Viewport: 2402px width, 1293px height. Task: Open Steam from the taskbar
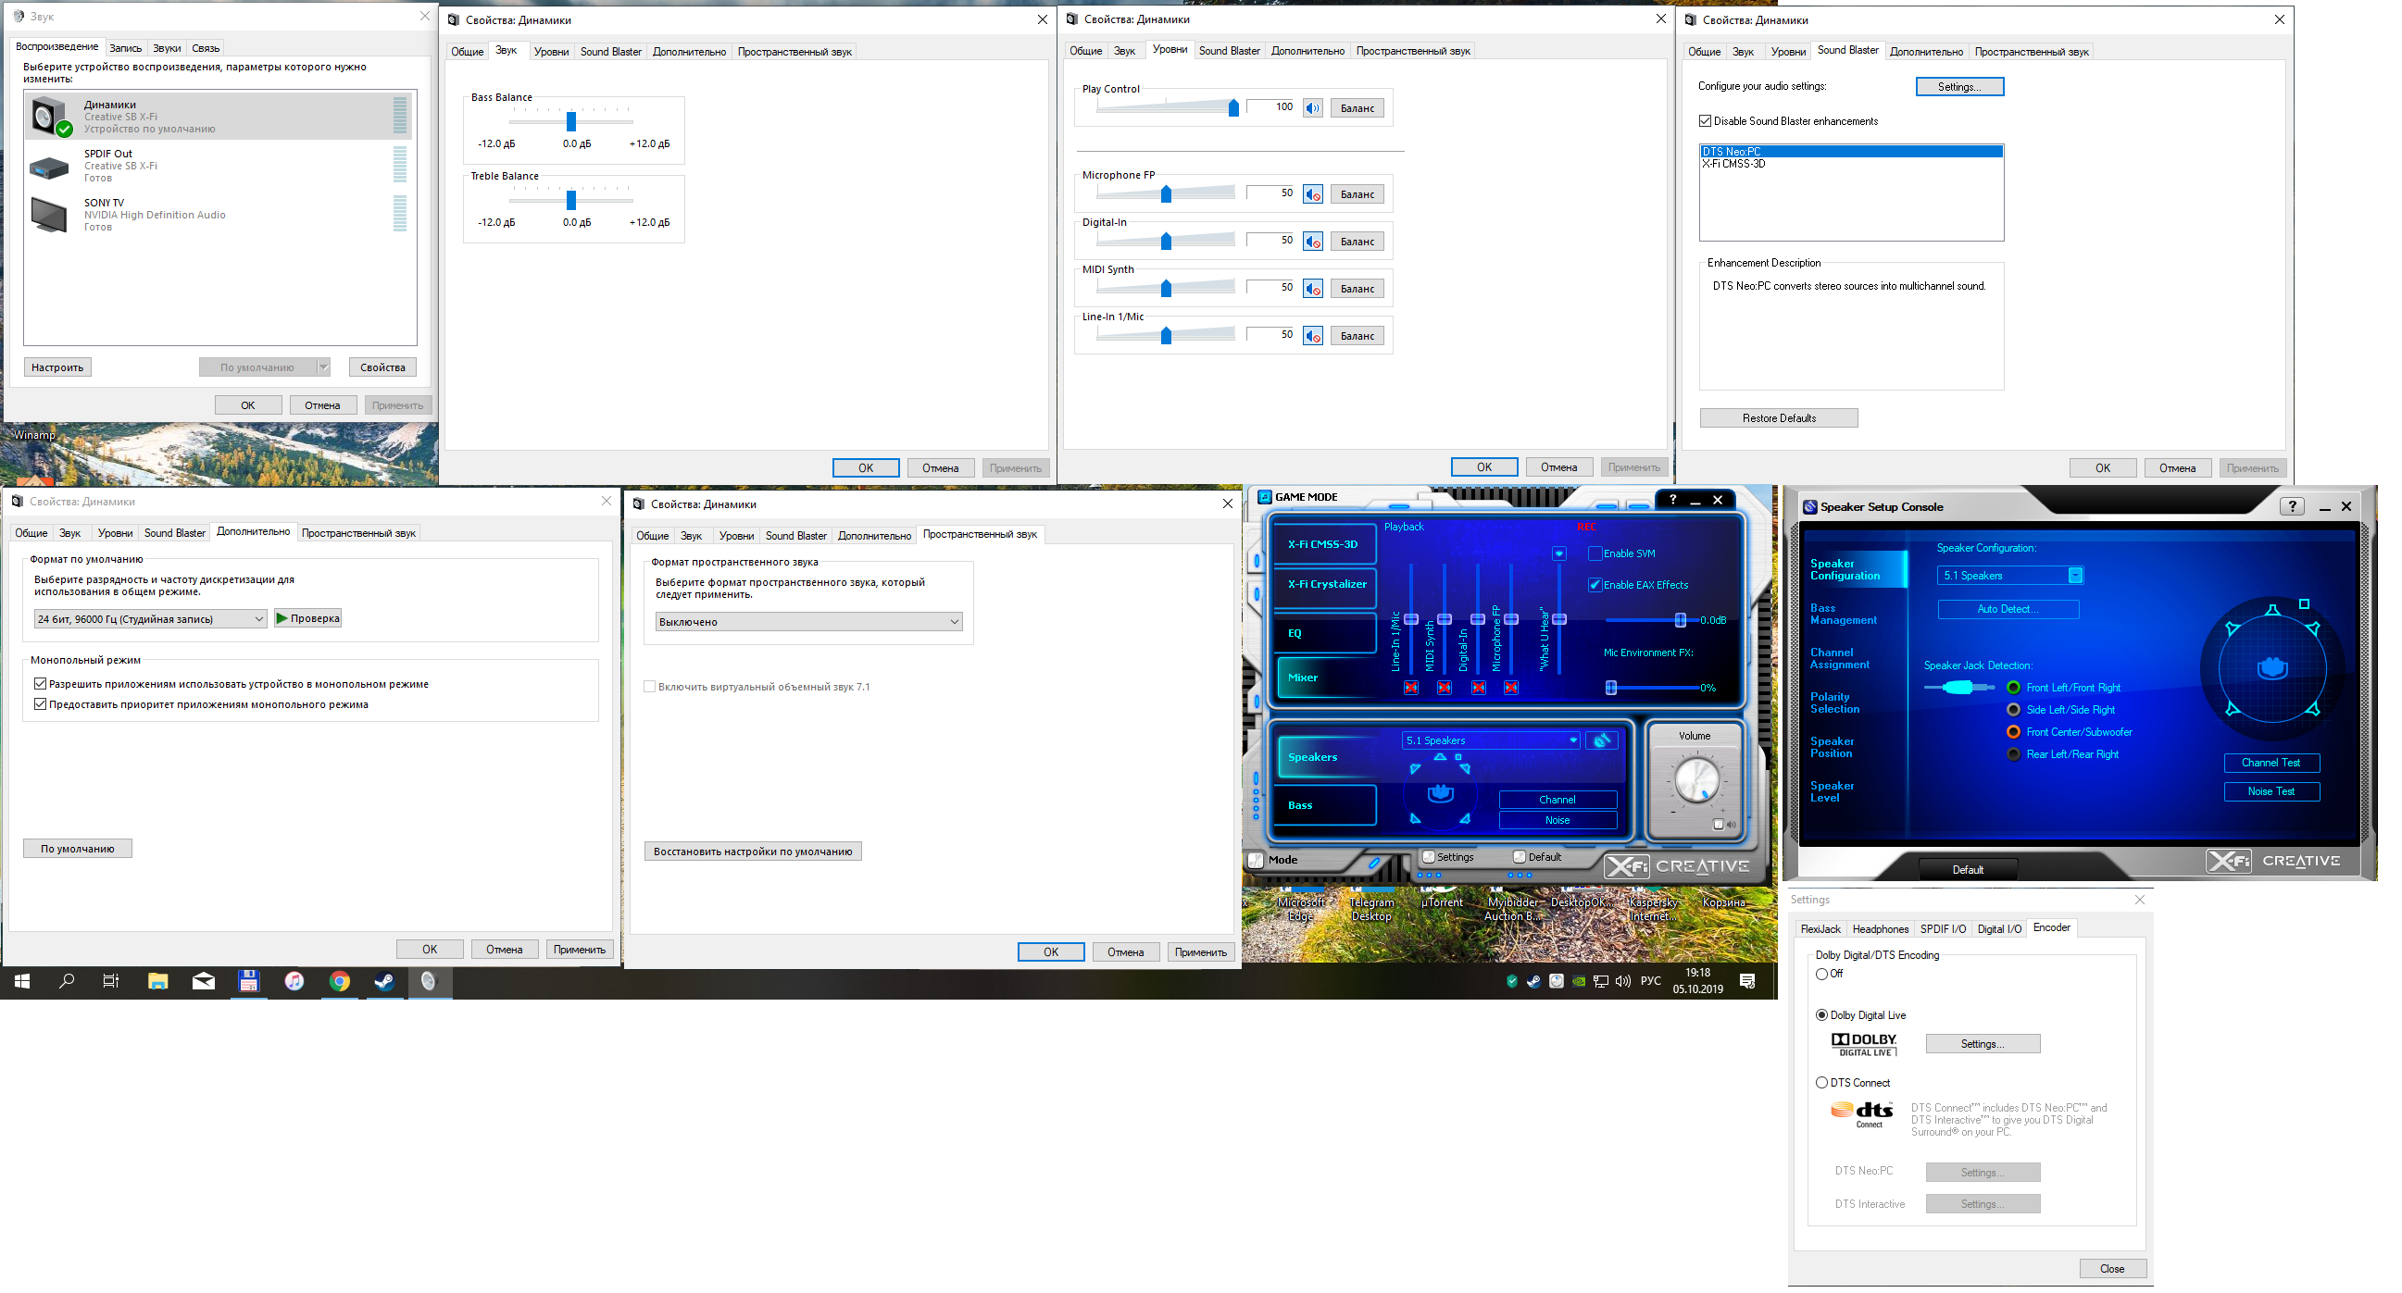pyautogui.click(x=384, y=982)
